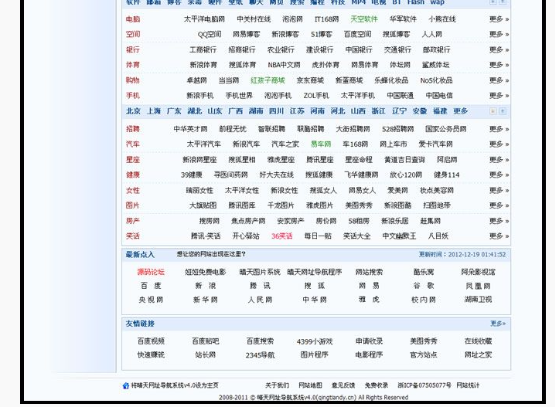Visit 2345导航 friend link
Image resolution: width=559 pixels, height=407 pixels.
260,355
